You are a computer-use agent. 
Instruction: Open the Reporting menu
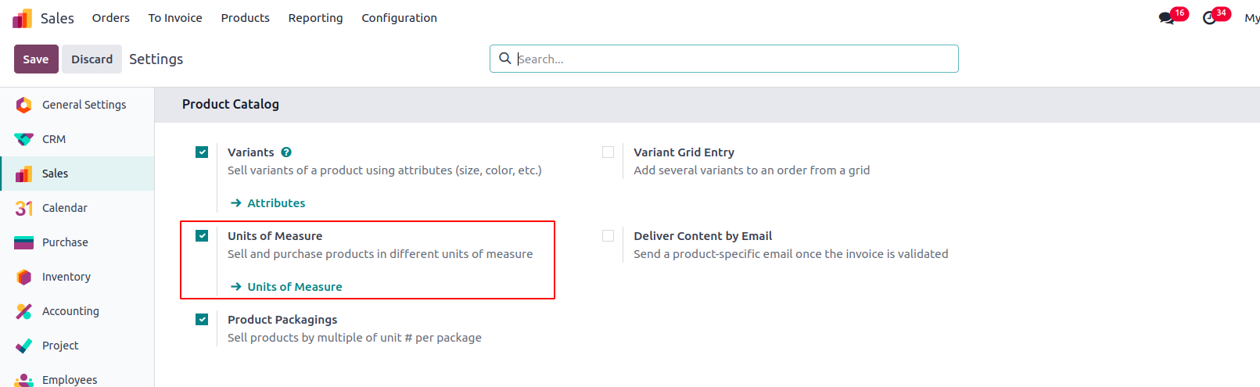(x=315, y=18)
